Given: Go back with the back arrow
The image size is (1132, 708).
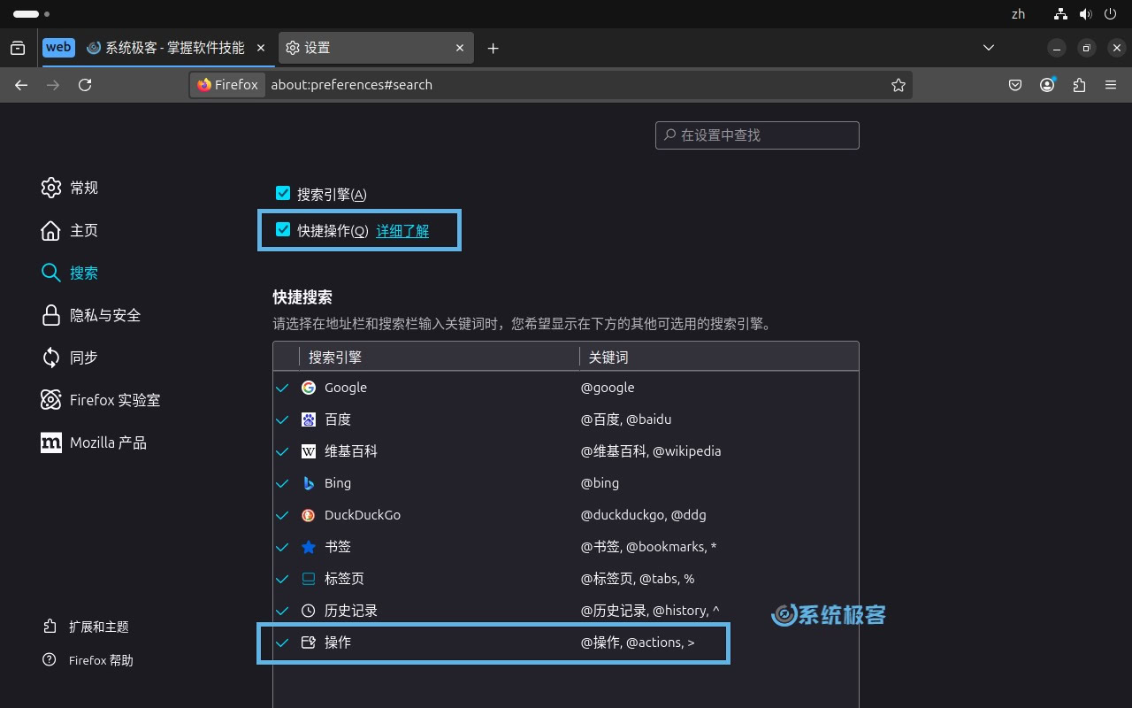Looking at the screenshot, I should coord(21,85).
